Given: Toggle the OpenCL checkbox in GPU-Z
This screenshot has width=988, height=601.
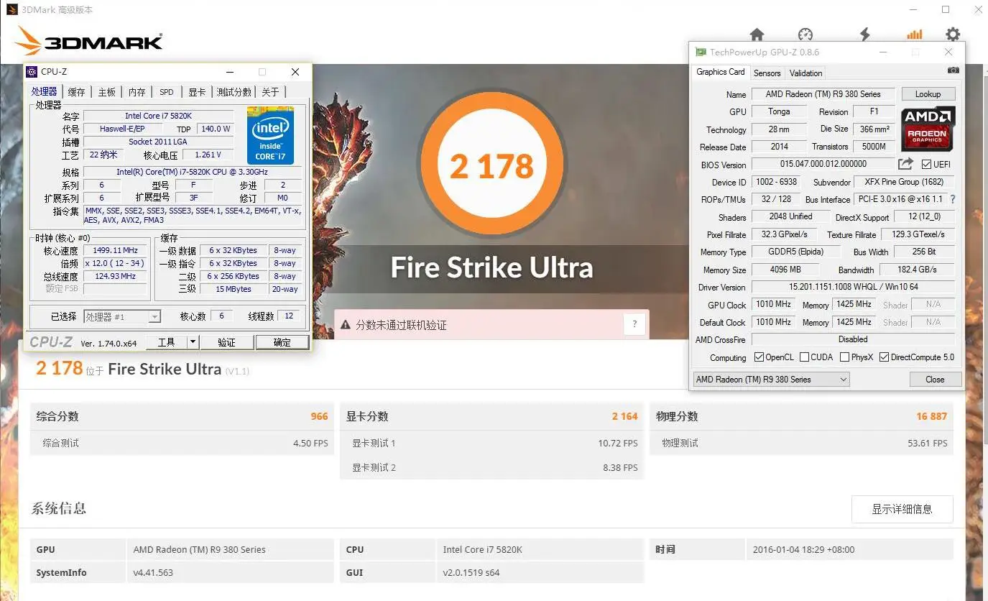Looking at the screenshot, I should [759, 357].
